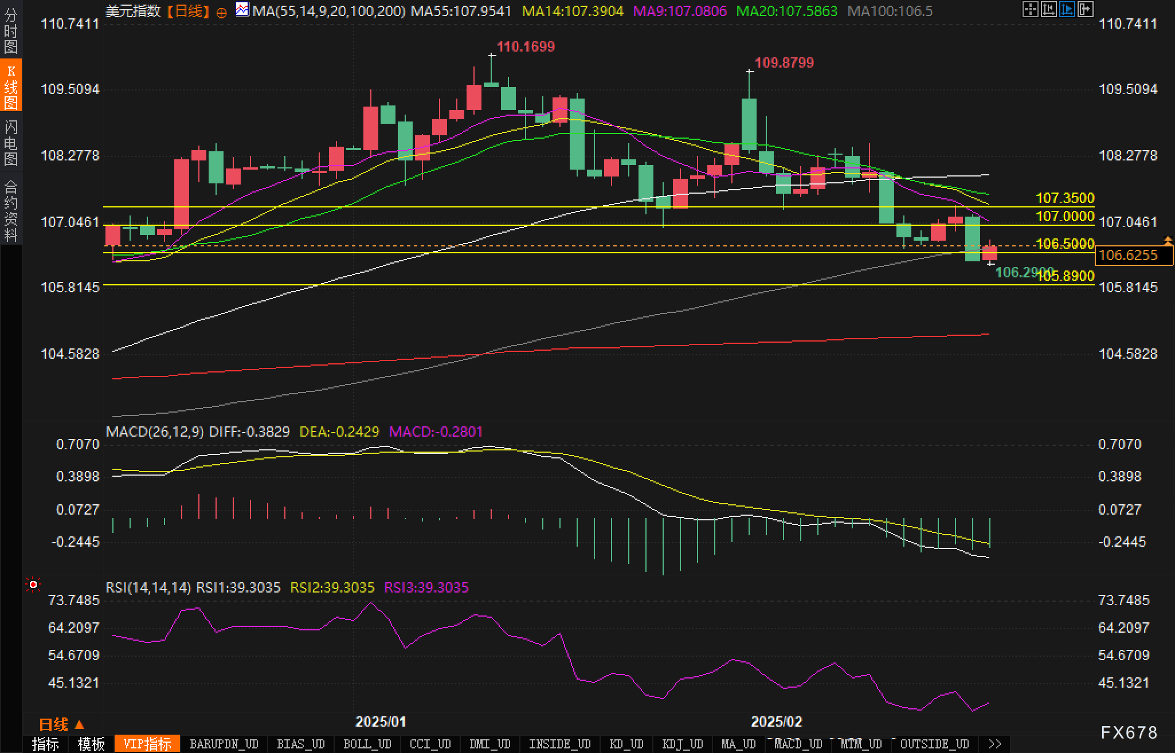
Task: Open the MA indicator chart icon
Action: [242, 10]
